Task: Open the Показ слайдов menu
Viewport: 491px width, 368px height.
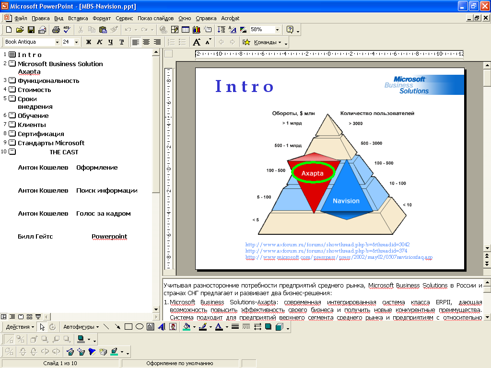Action: pyautogui.click(x=156, y=18)
